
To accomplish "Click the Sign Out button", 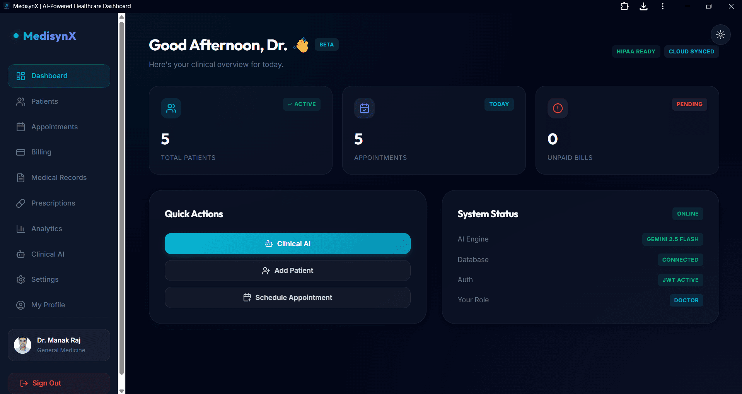I will pos(59,383).
